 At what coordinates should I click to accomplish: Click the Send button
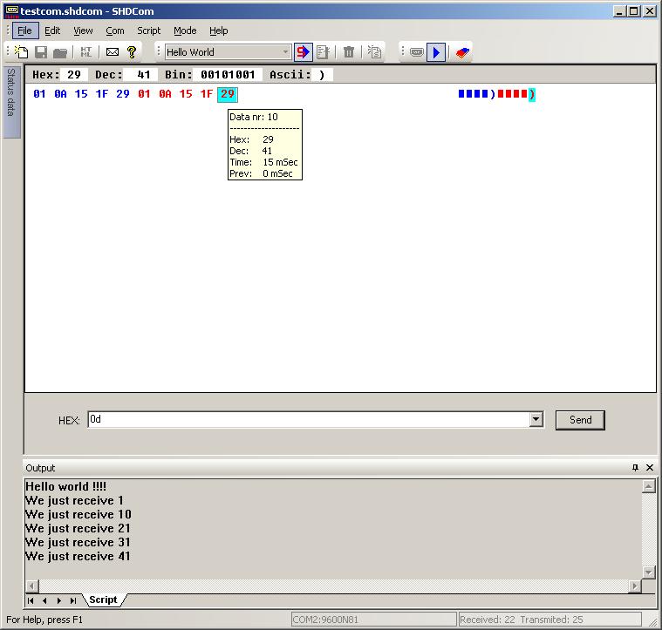(x=580, y=420)
